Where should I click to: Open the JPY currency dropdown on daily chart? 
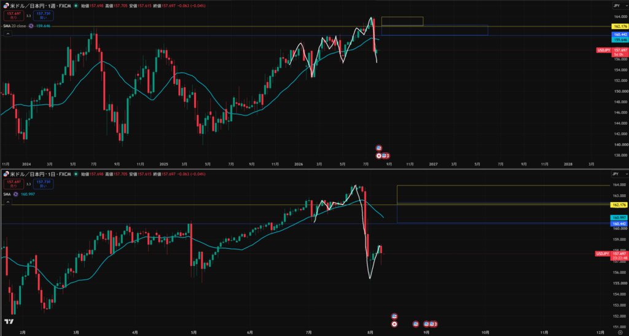coord(620,174)
